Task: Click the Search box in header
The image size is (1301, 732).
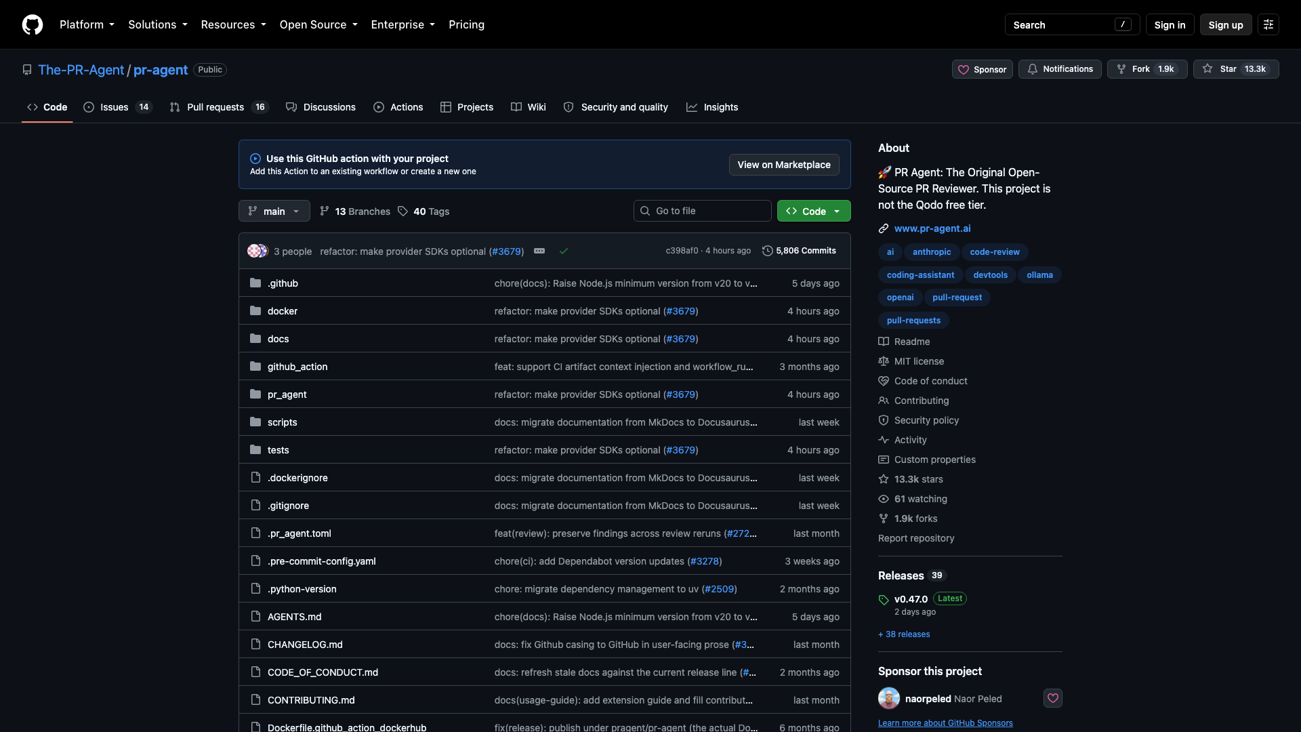Action: [x=1072, y=24]
